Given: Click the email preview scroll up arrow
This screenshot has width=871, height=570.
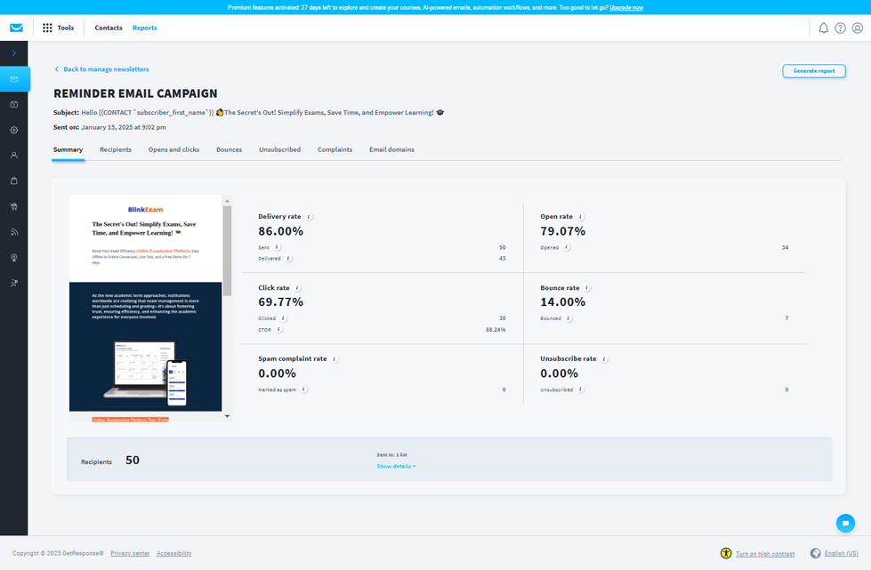Looking at the screenshot, I should [227, 201].
